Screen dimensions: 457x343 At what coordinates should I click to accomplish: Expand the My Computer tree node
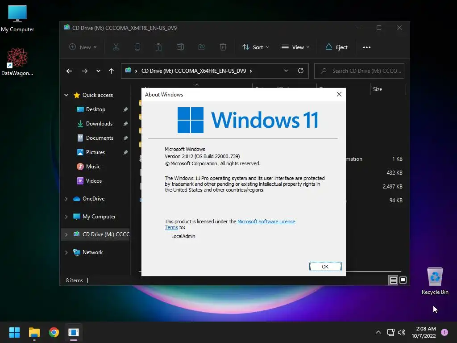66,217
